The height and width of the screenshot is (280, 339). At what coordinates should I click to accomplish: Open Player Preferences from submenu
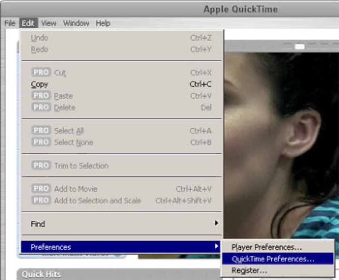tap(278, 247)
